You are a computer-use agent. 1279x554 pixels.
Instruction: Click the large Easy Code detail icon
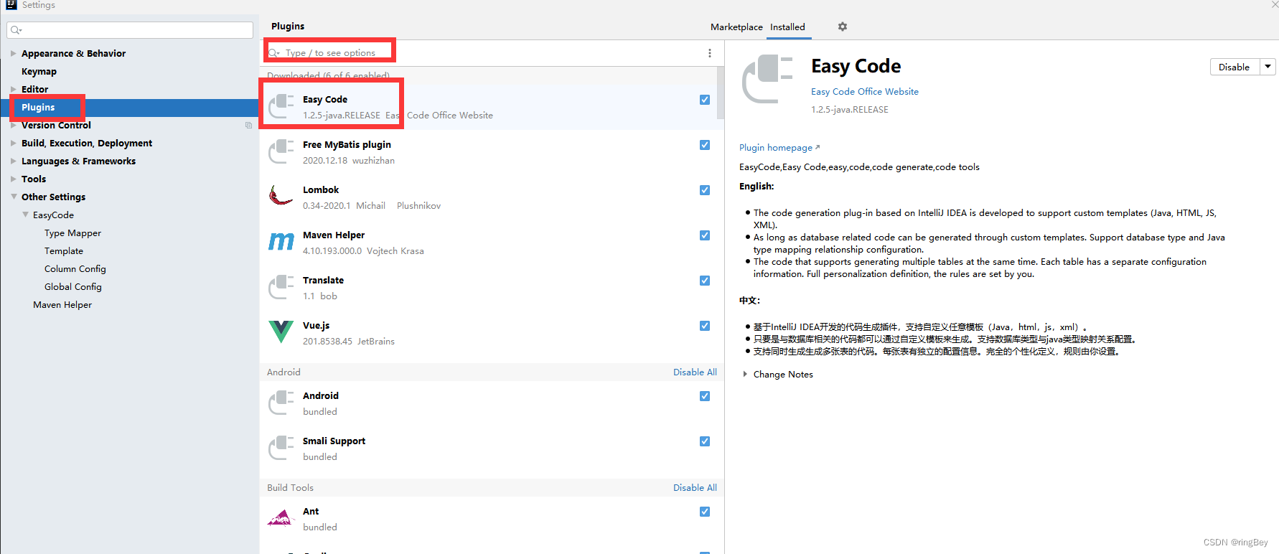[x=767, y=80]
